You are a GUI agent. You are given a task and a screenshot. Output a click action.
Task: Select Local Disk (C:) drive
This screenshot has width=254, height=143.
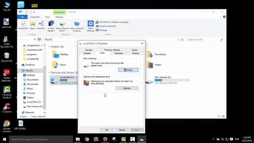pyautogui.click(x=63, y=80)
